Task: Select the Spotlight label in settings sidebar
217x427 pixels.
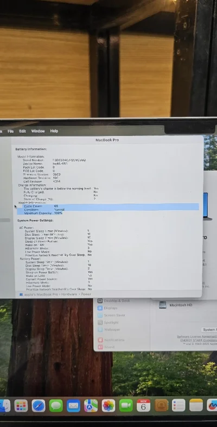Action: 111,322
